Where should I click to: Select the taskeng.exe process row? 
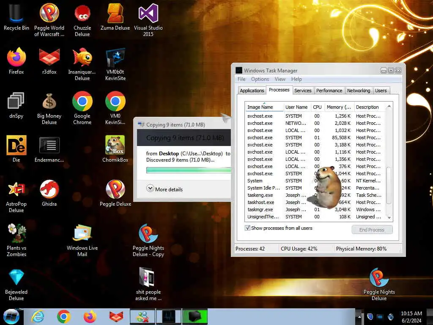pyautogui.click(x=315, y=195)
